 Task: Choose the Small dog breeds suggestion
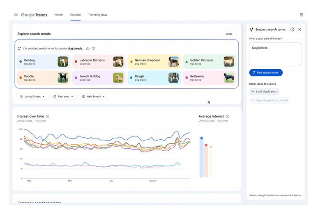click(264, 92)
